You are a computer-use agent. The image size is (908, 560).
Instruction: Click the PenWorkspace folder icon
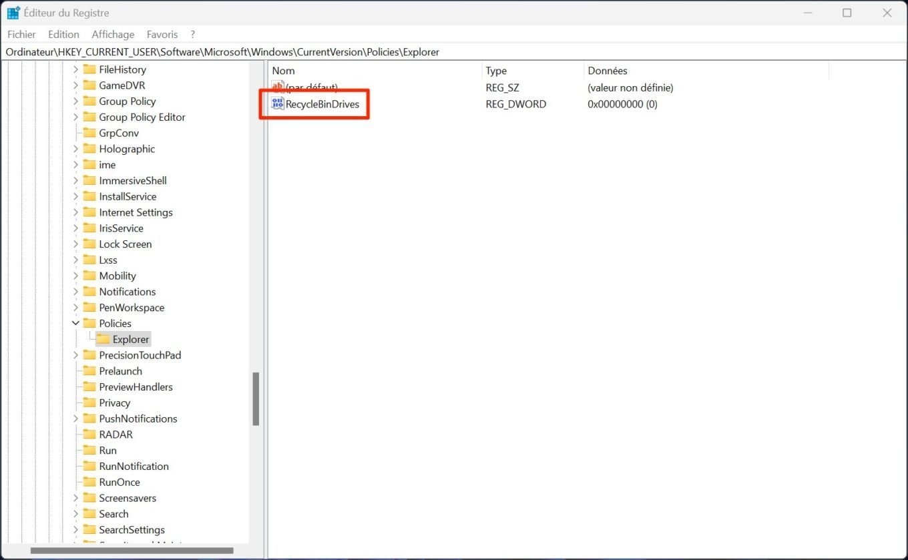click(x=89, y=308)
